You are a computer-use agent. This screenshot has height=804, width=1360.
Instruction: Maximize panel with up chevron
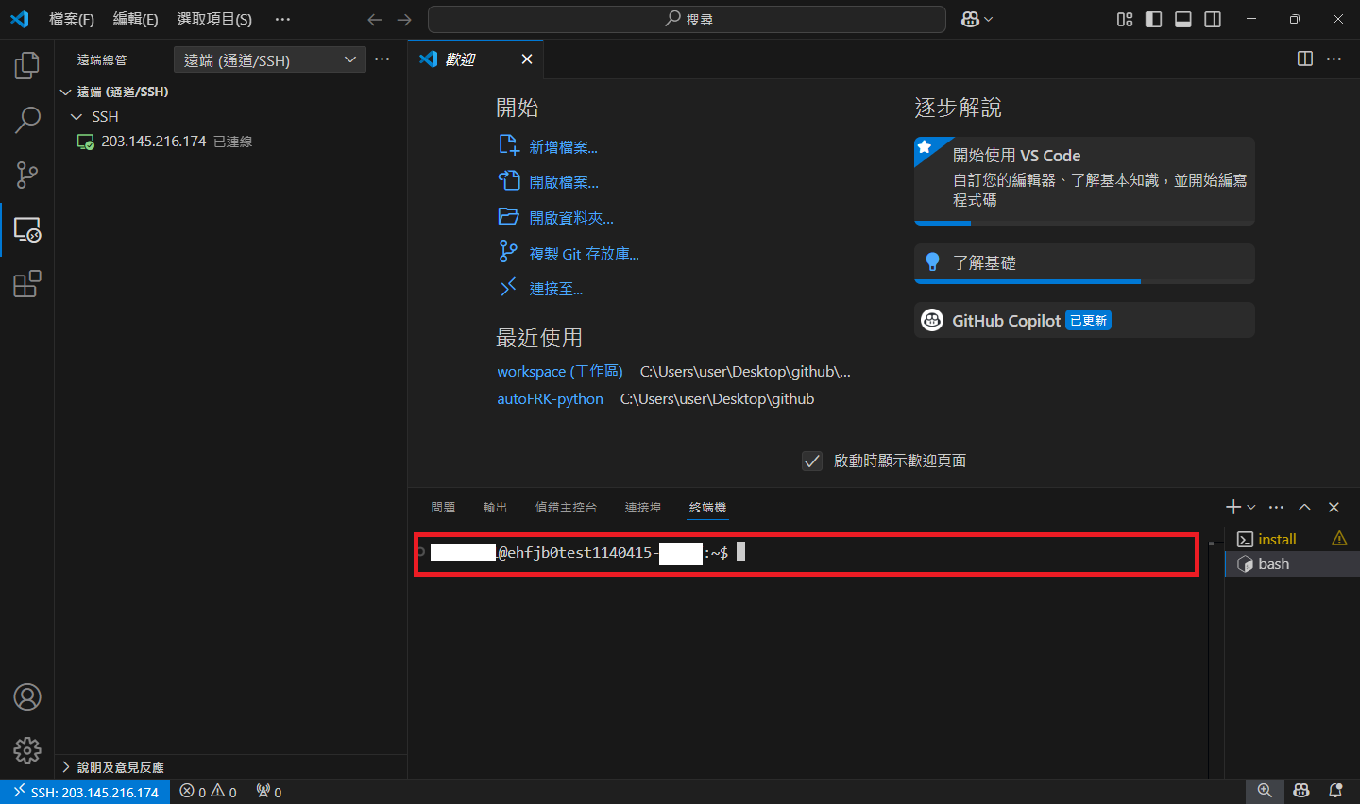click(1304, 507)
